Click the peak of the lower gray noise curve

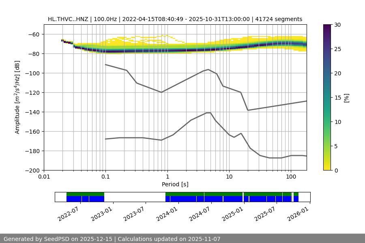click(208, 113)
